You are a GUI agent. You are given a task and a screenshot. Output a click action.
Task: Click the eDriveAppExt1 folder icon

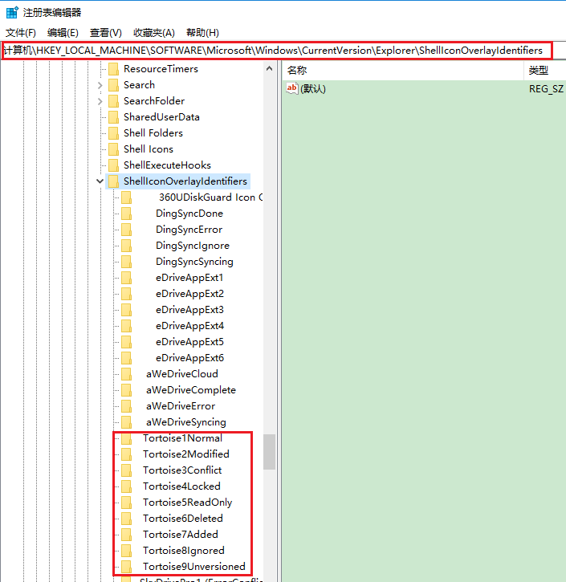click(126, 278)
